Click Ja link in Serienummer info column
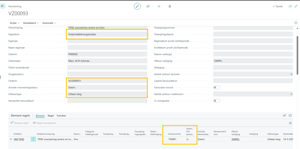The width and height of the screenshot is (300, 149). 187,139
